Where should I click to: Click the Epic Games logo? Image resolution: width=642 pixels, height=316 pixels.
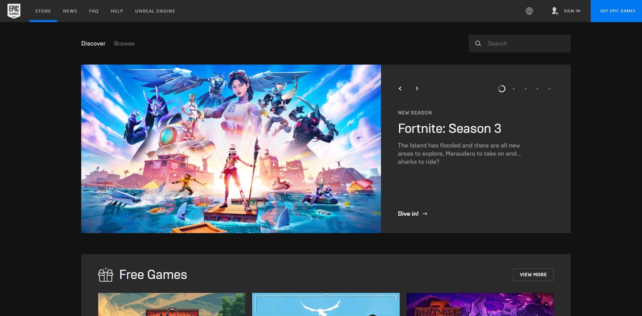tap(14, 11)
